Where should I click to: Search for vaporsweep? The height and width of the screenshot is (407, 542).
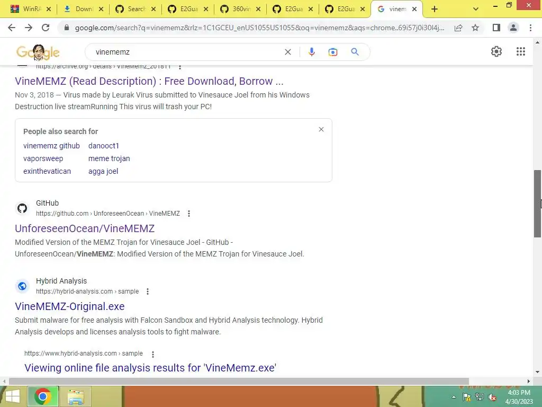pyautogui.click(x=43, y=158)
